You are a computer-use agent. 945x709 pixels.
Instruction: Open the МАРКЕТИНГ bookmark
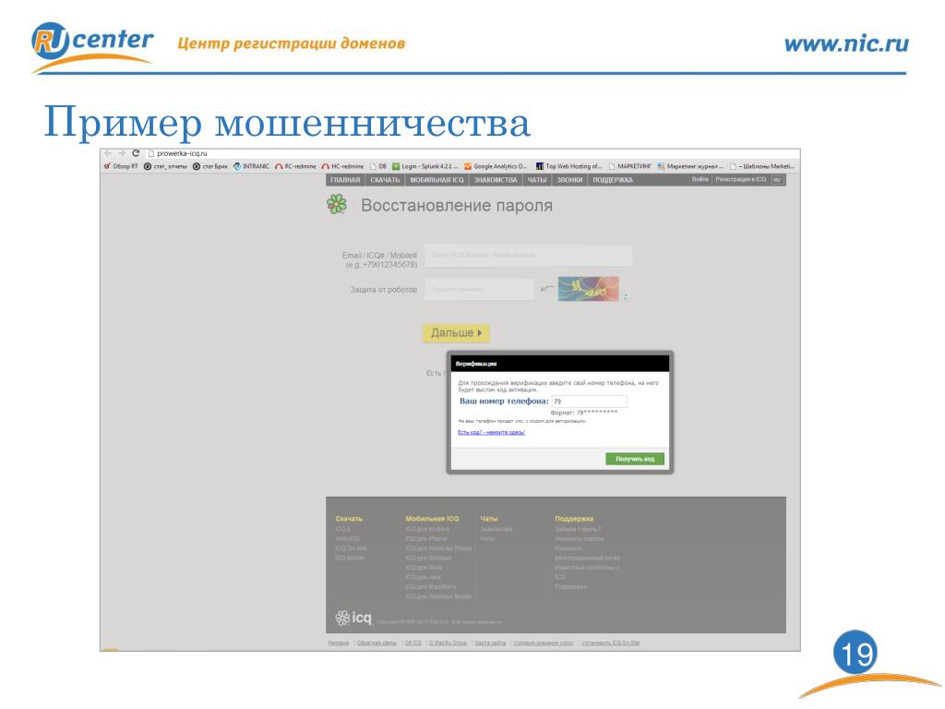[x=629, y=166]
